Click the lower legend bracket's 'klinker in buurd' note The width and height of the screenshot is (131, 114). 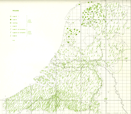30,33
